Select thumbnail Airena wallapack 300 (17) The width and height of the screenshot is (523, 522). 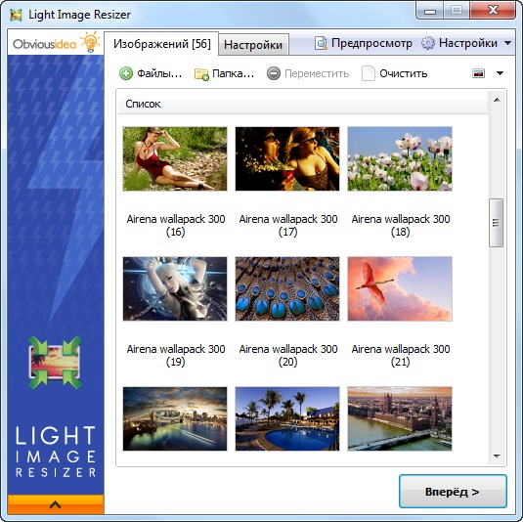287,158
